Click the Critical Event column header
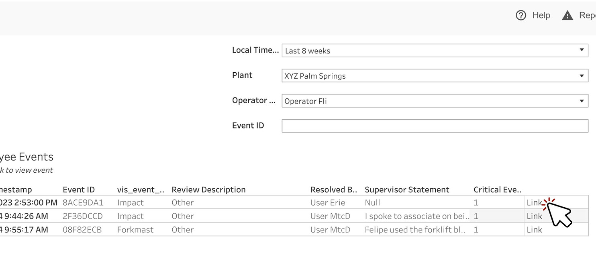Screen dimensions: 596x257 pyautogui.click(x=497, y=190)
